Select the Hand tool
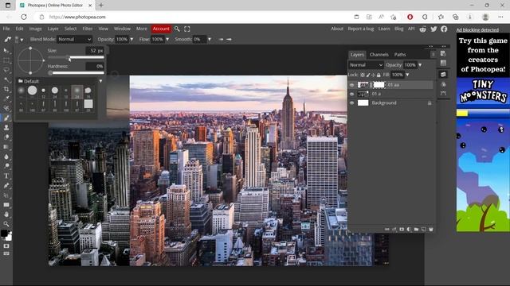 tap(6, 214)
